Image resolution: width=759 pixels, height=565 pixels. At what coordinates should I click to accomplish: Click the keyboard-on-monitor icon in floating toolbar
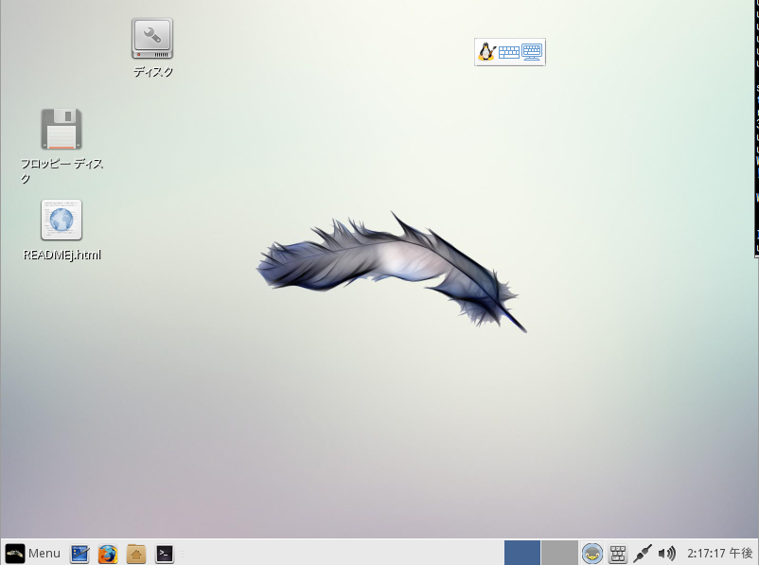tap(532, 52)
